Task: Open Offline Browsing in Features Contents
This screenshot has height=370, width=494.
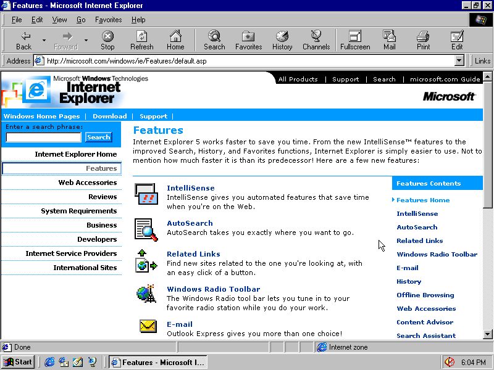Action: click(x=425, y=295)
